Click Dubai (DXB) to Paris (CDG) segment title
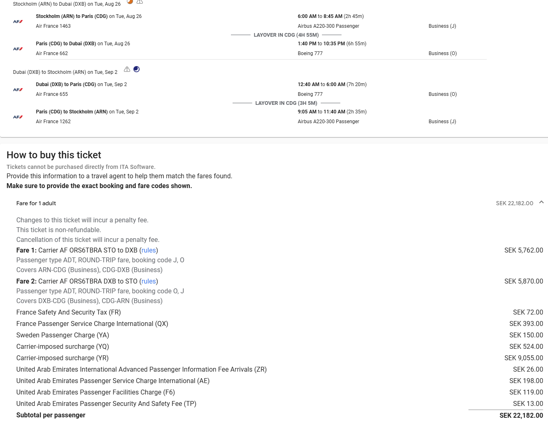Image resolution: width=548 pixels, height=421 pixels. 66,84
